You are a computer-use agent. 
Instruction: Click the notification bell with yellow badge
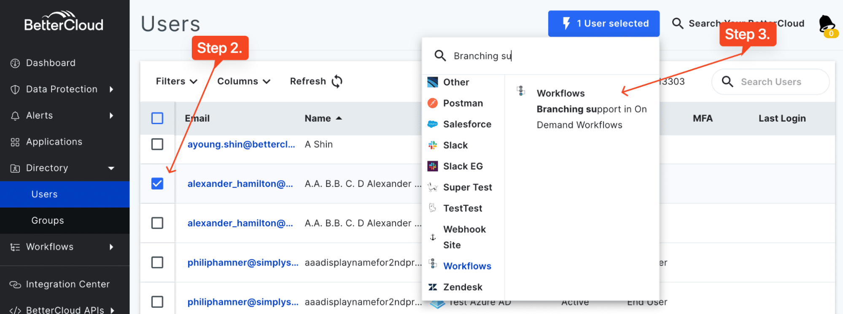(827, 26)
